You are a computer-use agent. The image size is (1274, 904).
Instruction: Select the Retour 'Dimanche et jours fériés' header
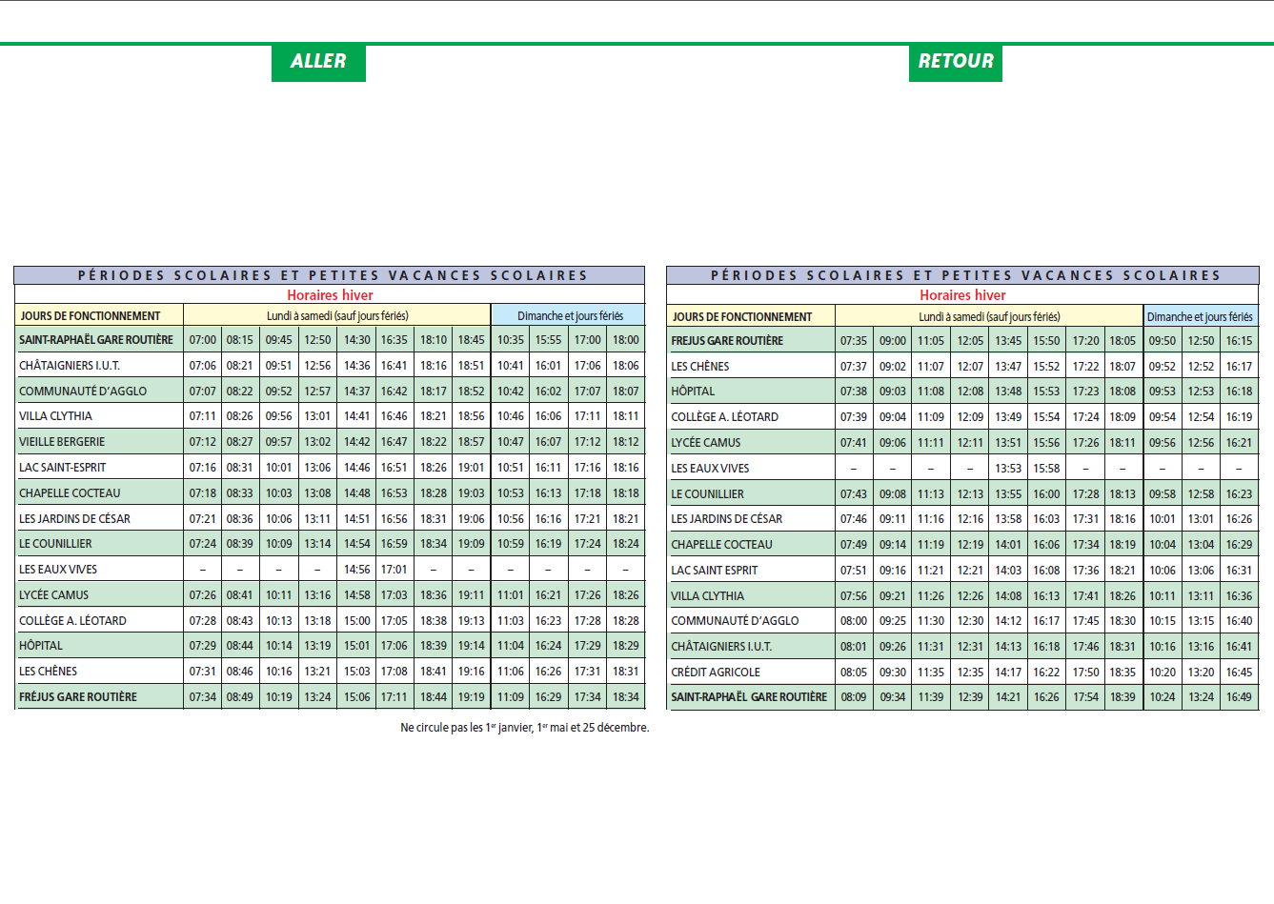tap(1200, 317)
